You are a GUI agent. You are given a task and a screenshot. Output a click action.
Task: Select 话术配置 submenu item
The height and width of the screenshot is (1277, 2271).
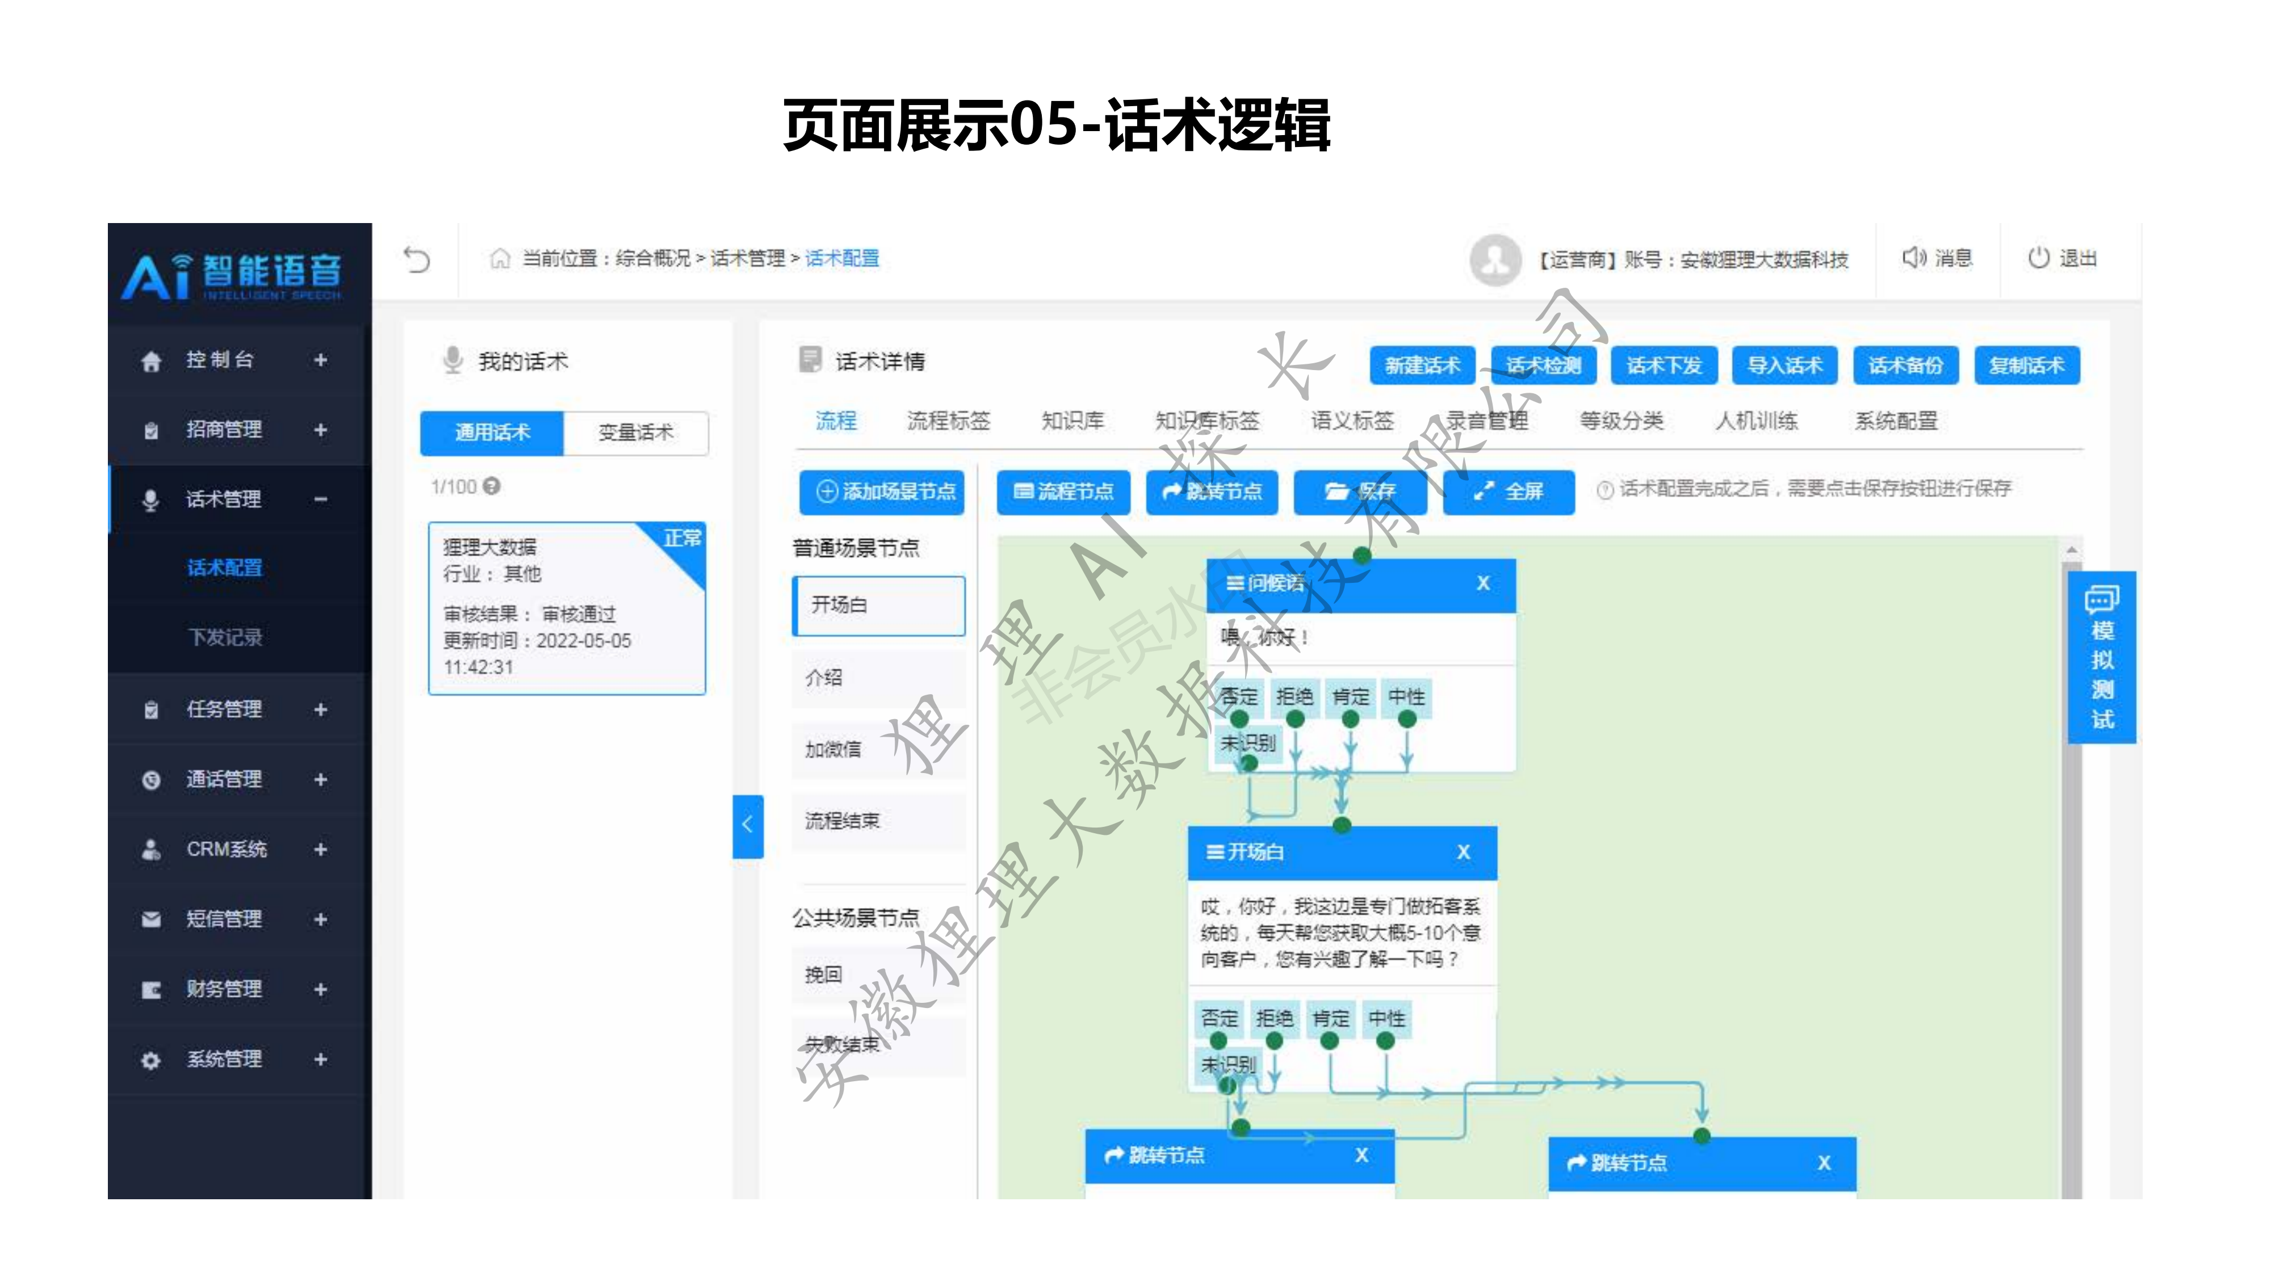click(x=225, y=568)
